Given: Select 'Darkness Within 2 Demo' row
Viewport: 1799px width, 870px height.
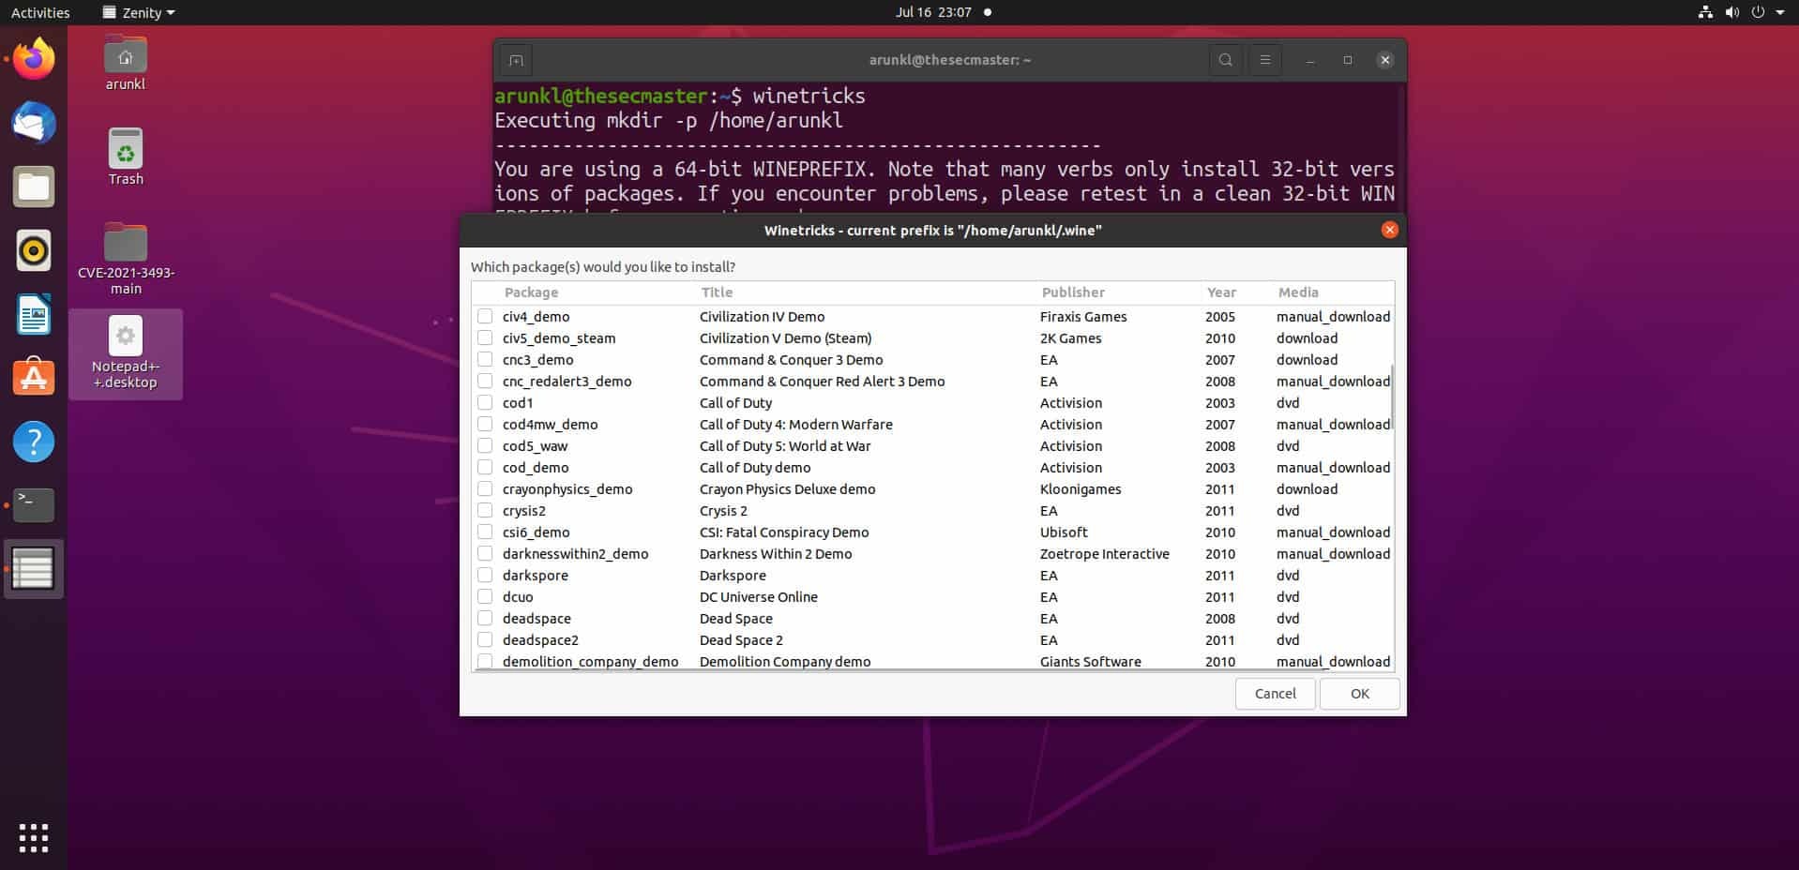Looking at the screenshot, I should (932, 553).
